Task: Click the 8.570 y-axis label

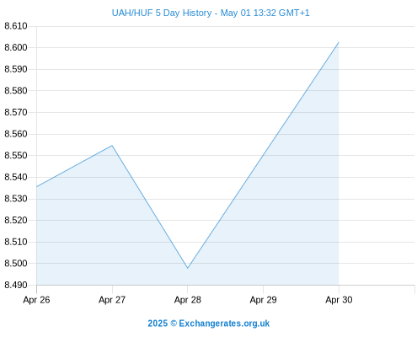Action: 16,112
